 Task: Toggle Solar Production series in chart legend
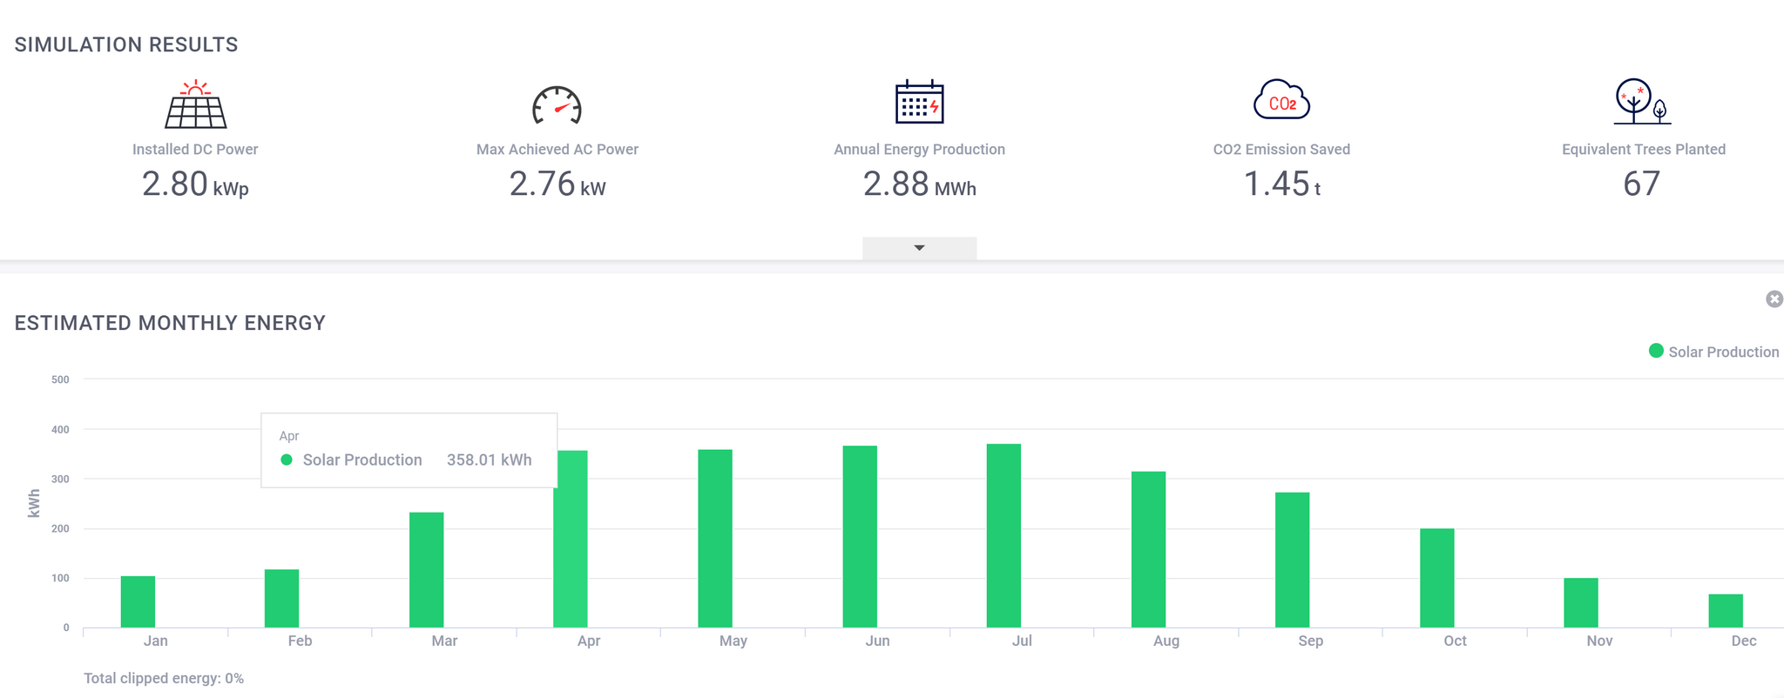coord(1722,352)
